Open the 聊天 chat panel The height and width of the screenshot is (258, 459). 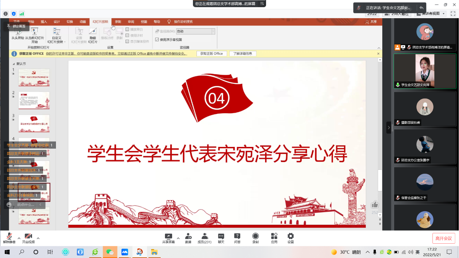(x=221, y=236)
